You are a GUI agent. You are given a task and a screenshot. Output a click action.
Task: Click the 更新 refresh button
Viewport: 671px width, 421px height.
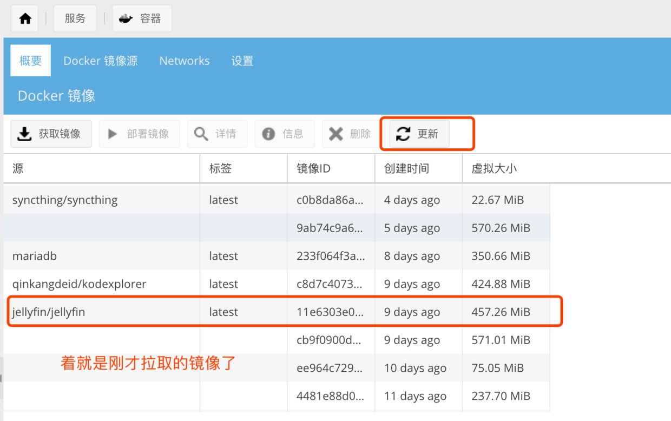coord(419,134)
